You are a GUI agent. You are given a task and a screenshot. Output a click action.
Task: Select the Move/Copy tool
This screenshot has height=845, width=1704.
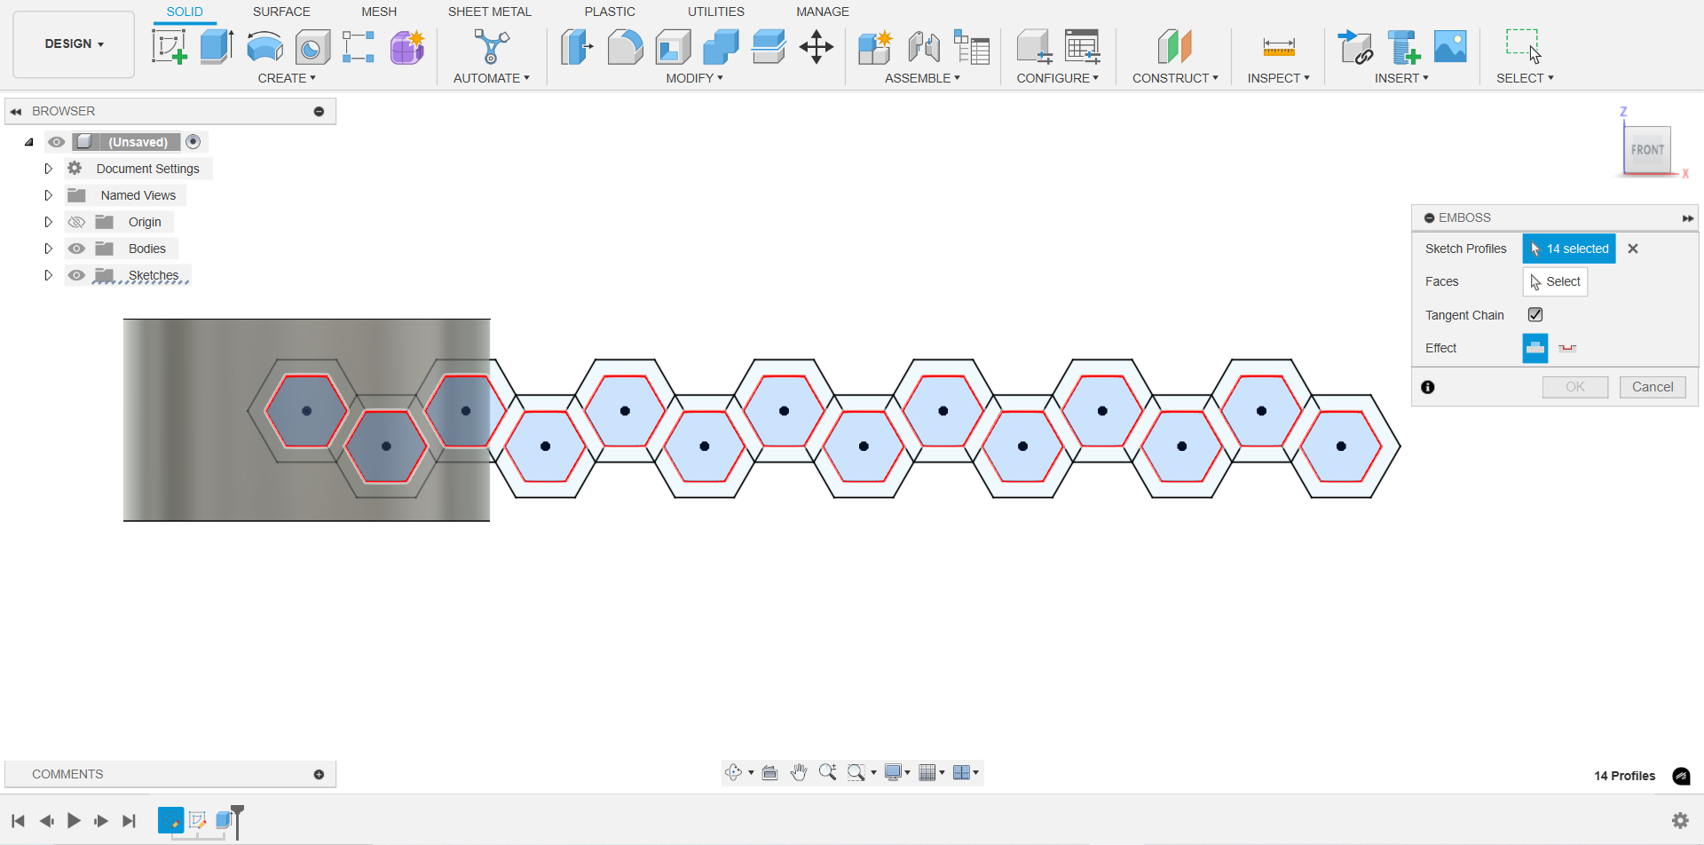[x=816, y=46]
